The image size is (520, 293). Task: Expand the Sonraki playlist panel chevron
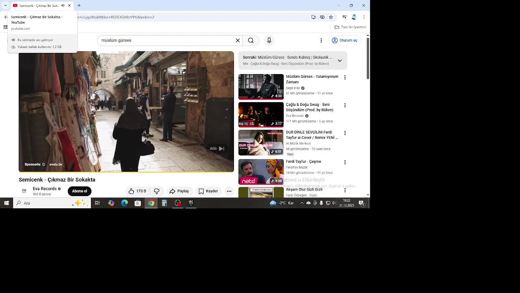pos(340,61)
